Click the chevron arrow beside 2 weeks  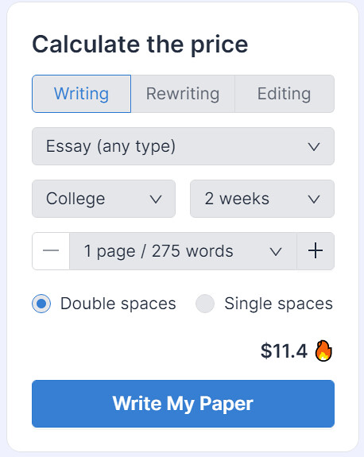tap(314, 199)
